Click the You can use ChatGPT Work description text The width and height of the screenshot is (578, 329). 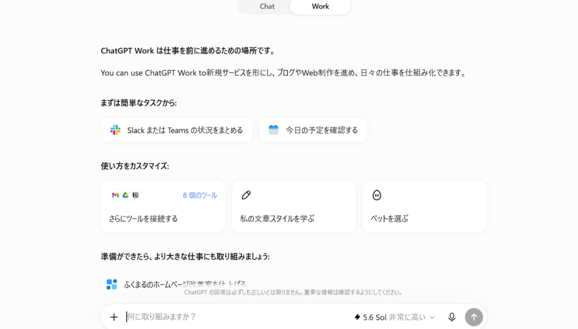click(x=284, y=73)
